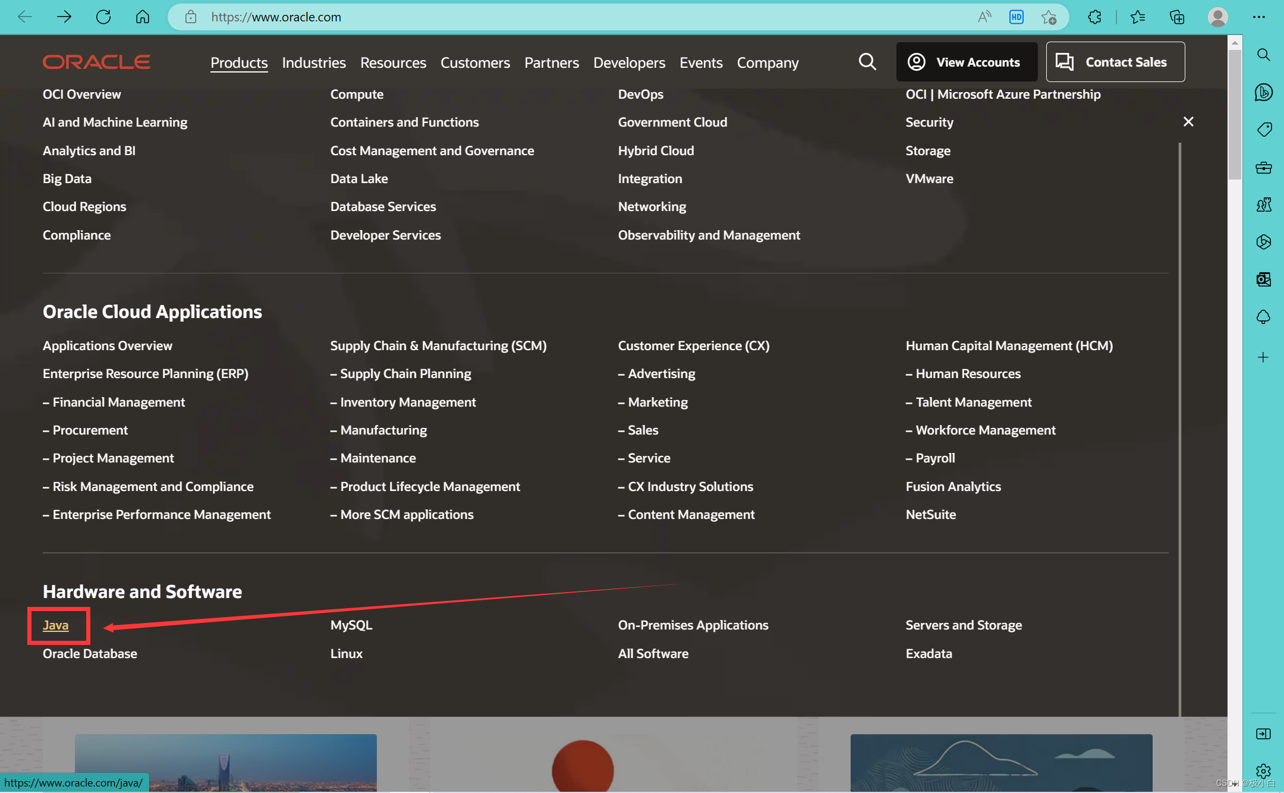The image size is (1284, 793).
Task: Click the View Accounts button
Action: (967, 62)
